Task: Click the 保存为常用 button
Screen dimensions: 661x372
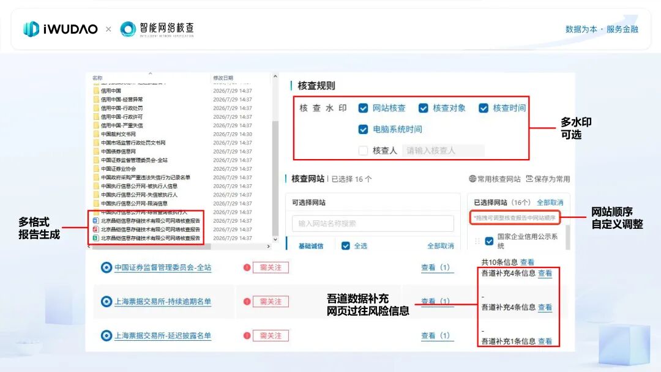Action: pyautogui.click(x=548, y=179)
